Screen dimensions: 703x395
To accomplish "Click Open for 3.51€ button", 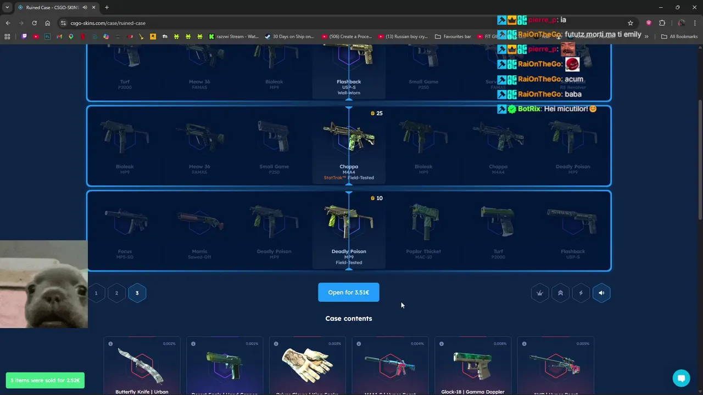I will (x=349, y=292).
